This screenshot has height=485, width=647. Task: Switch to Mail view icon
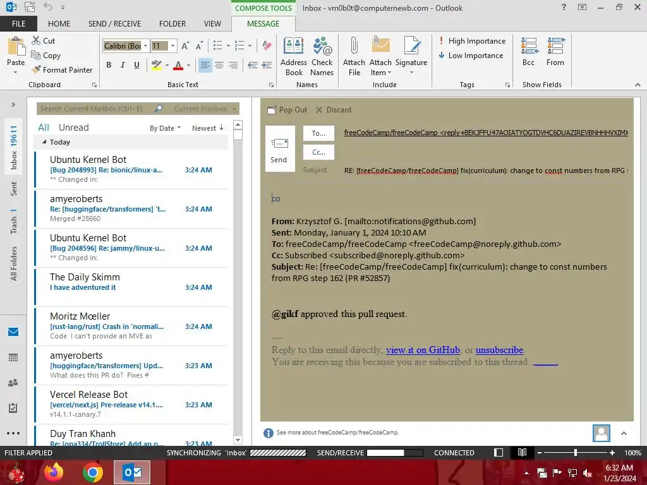[x=13, y=332]
